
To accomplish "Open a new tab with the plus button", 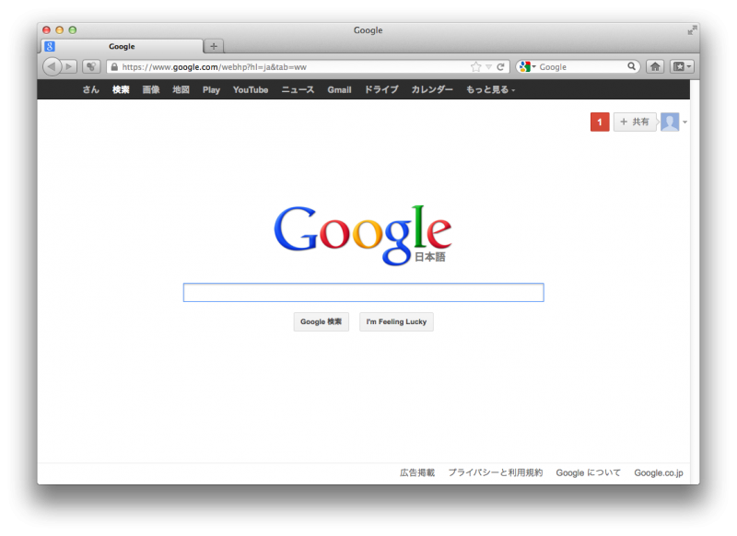I will coord(214,46).
